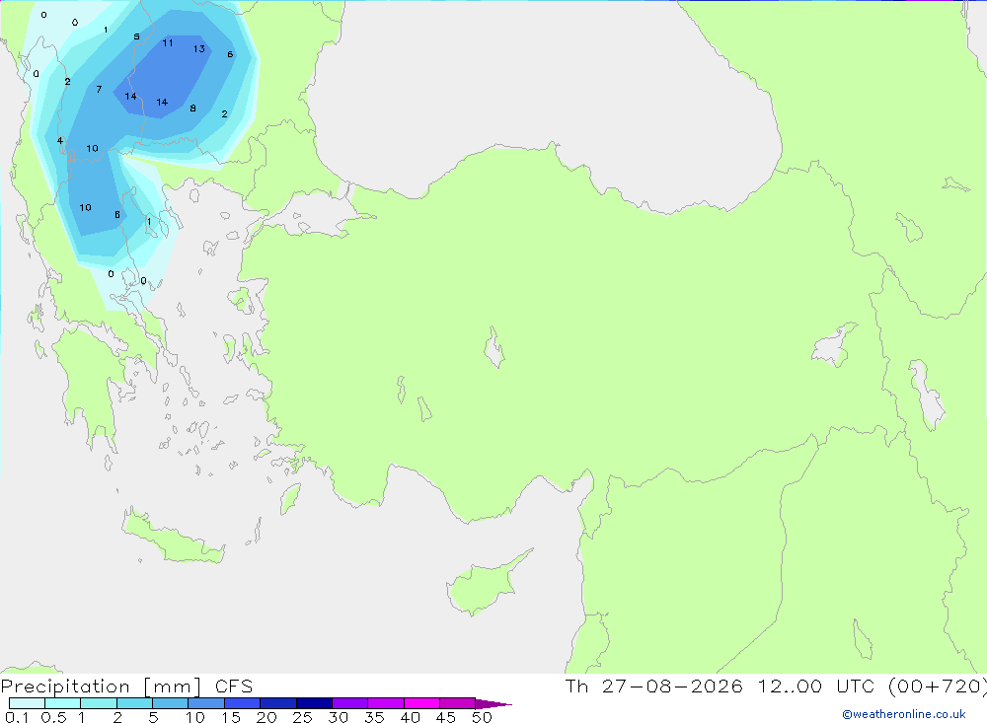Select the legend label '25'
This screenshot has width=987, height=723.
303,717
